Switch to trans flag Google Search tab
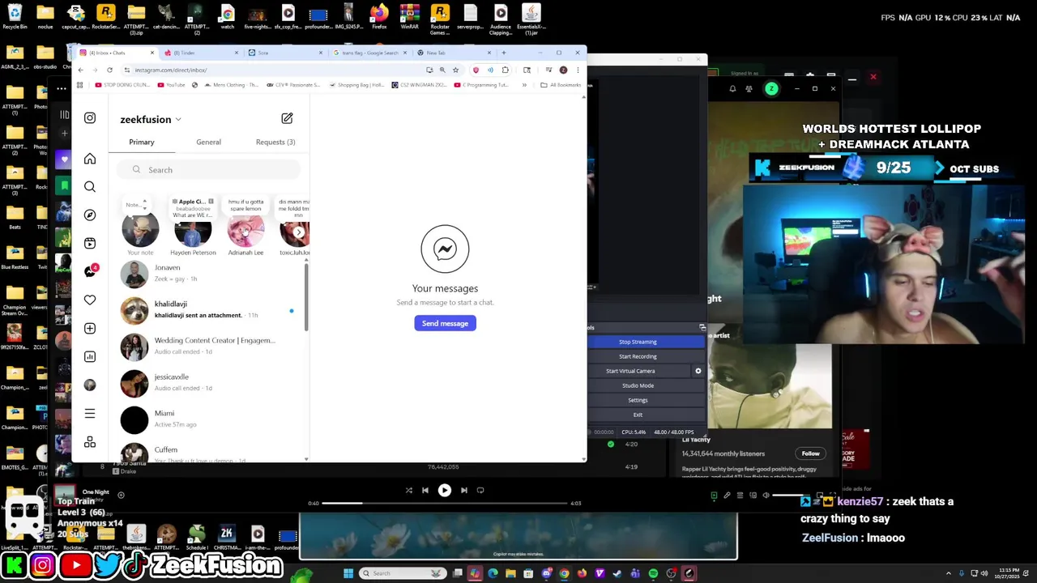1037x583 pixels. (x=369, y=53)
